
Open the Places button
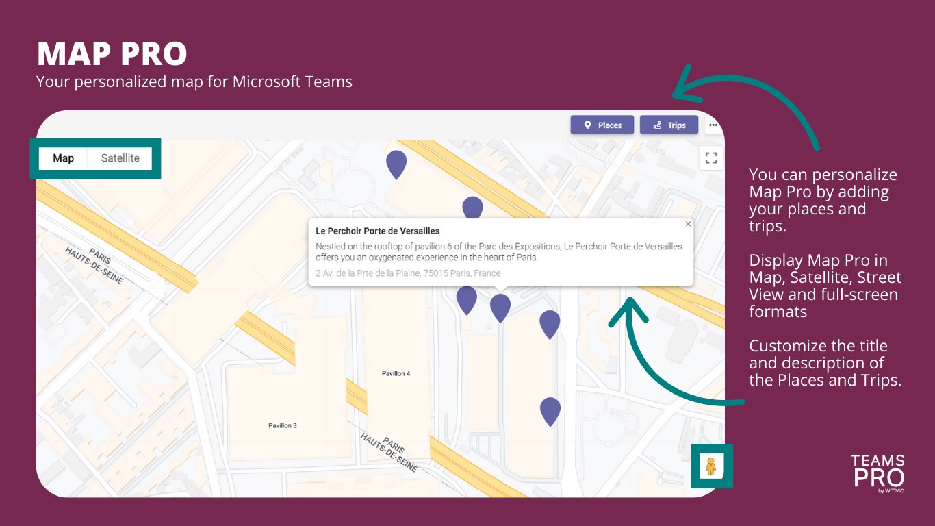(602, 125)
